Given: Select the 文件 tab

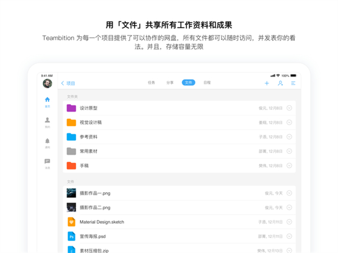Looking at the screenshot, I should tap(188, 83).
